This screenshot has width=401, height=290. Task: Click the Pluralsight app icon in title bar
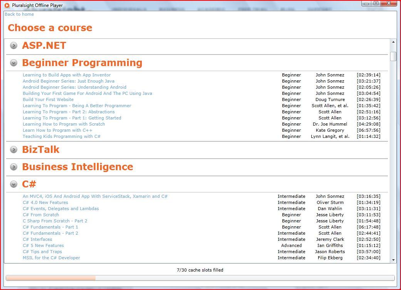pyautogui.click(x=7, y=5)
